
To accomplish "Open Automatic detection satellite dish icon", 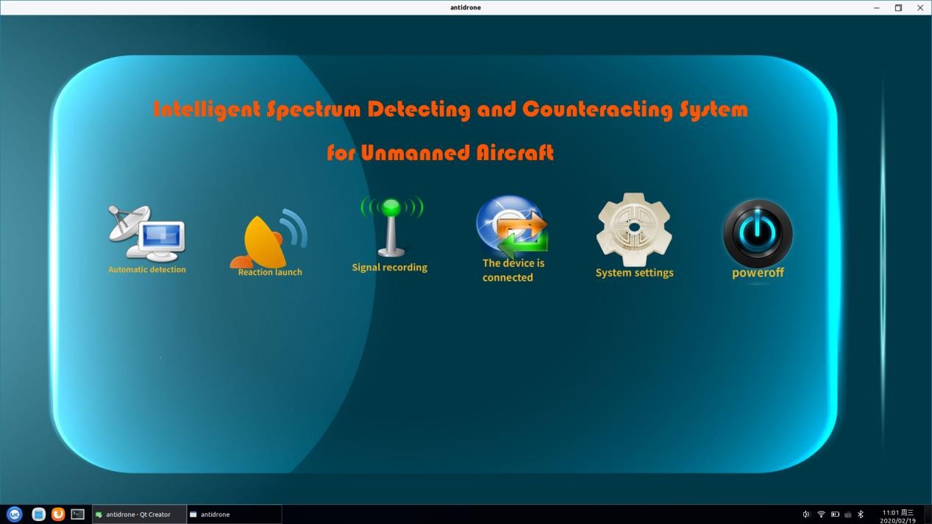I will (x=146, y=233).
